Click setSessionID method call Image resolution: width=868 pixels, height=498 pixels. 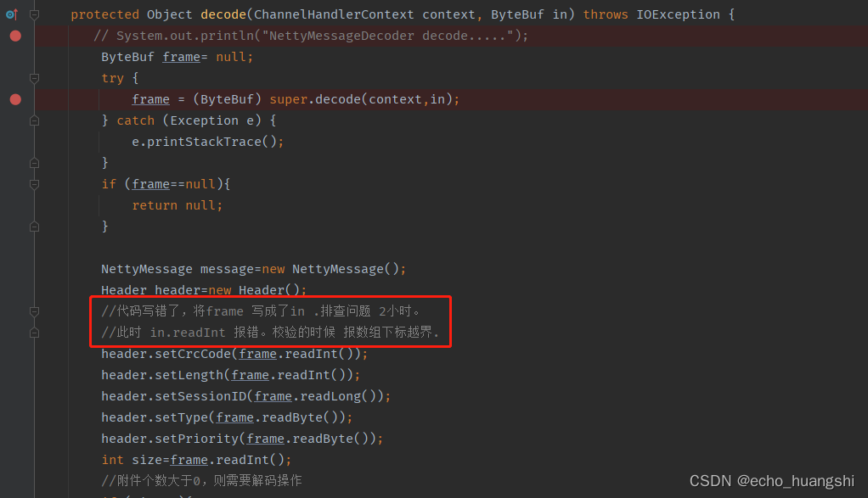pos(200,396)
